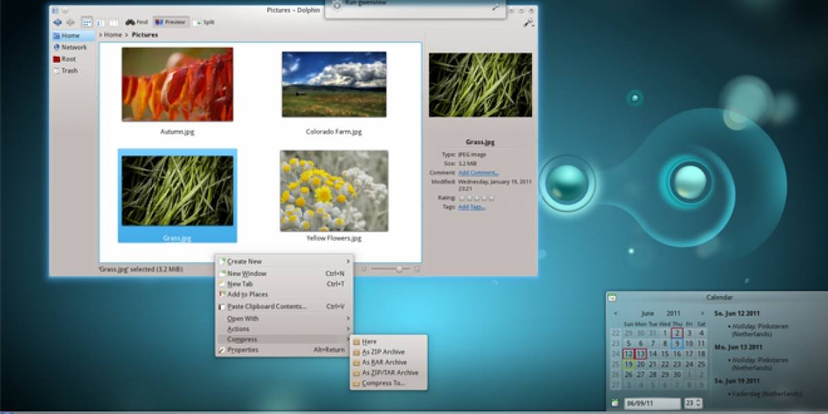Choose Add to Places

(x=284, y=295)
